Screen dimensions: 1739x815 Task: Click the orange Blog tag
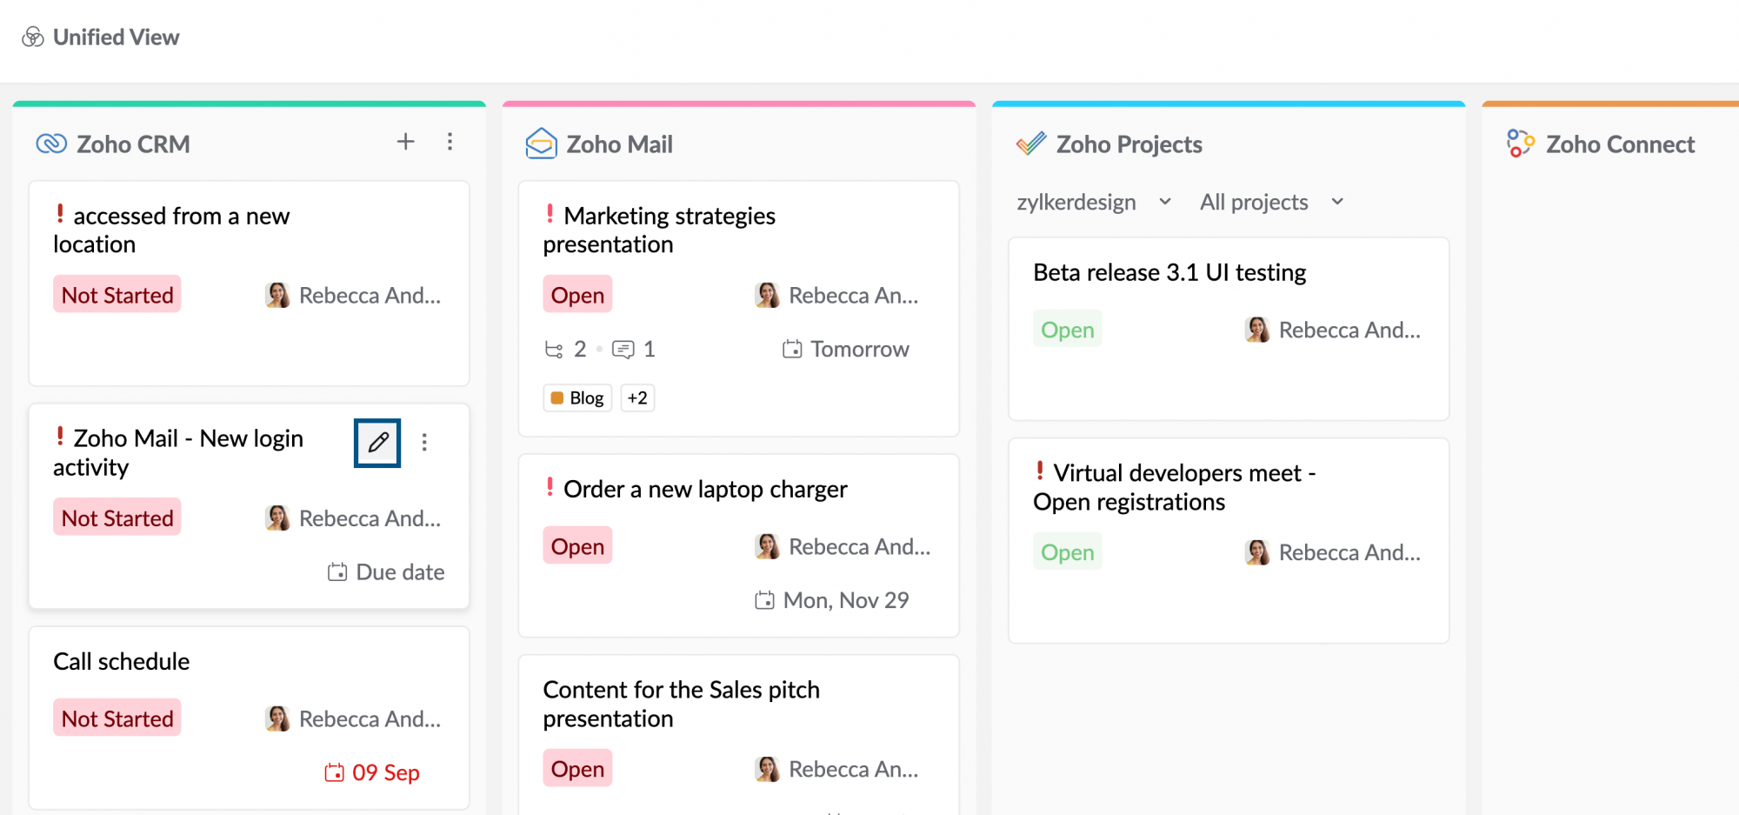click(577, 398)
